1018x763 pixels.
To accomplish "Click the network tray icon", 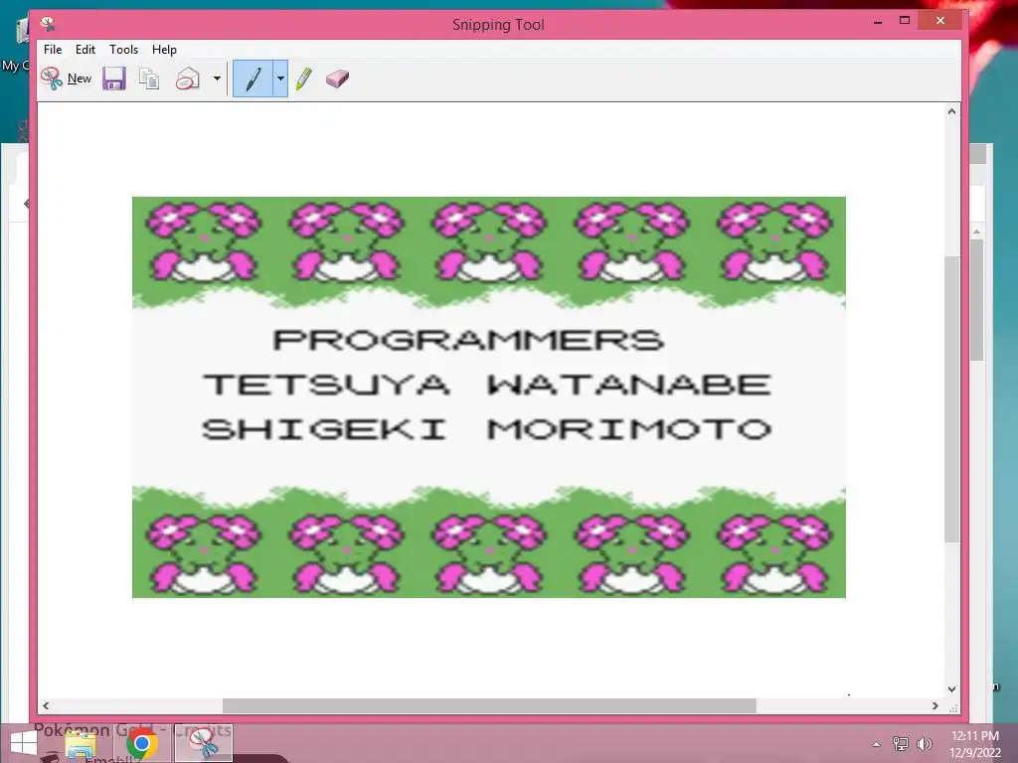I will click(901, 744).
